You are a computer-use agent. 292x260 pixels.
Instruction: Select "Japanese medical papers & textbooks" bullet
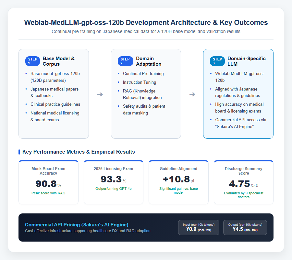click(x=55, y=92)
